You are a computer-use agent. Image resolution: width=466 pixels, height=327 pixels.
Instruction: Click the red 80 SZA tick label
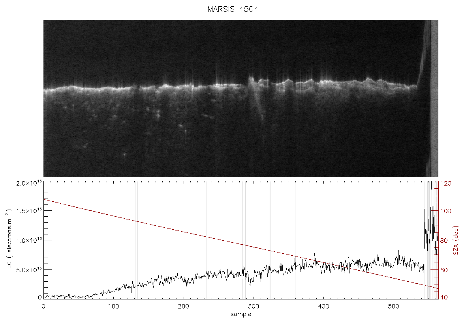tap(445, 240)
